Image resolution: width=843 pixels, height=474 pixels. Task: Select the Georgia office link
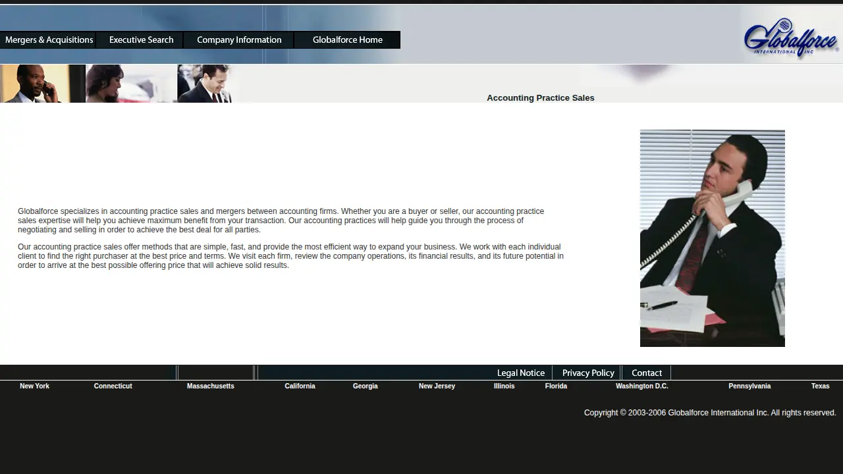[366, 386]
